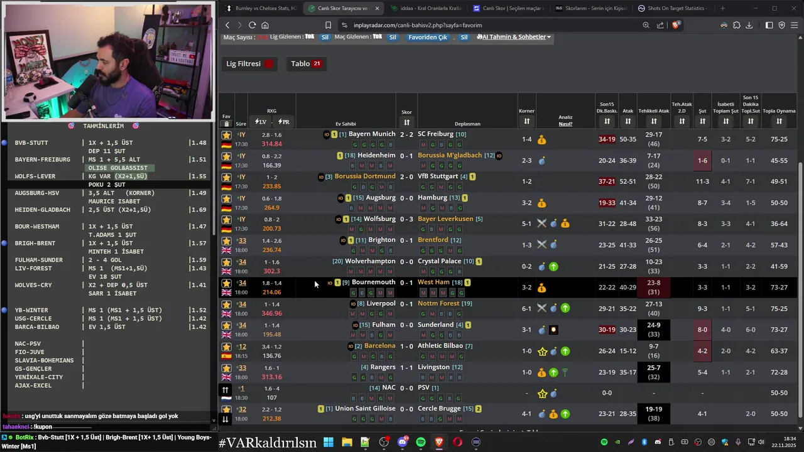Sort table by Şut column arrows
804x452 pixels.
point(702,121)
